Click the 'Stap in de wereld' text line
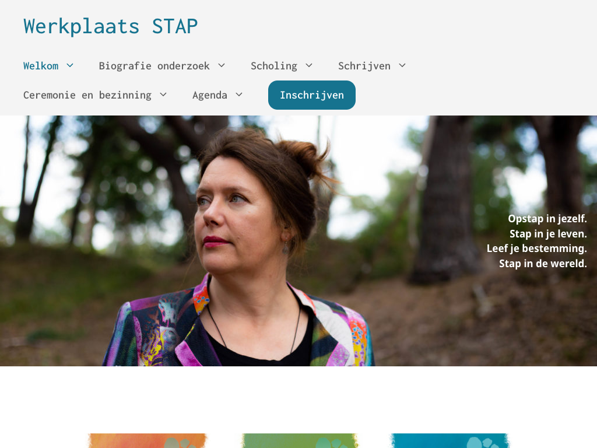 pos(543,264)
